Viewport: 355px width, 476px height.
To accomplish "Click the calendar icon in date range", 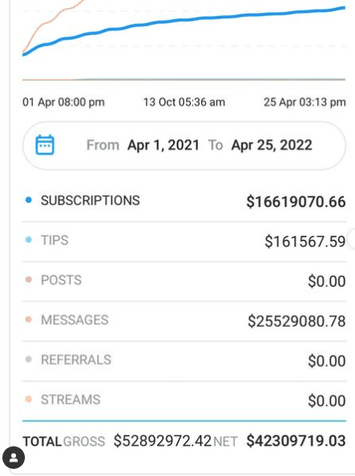I will (45, 145).
